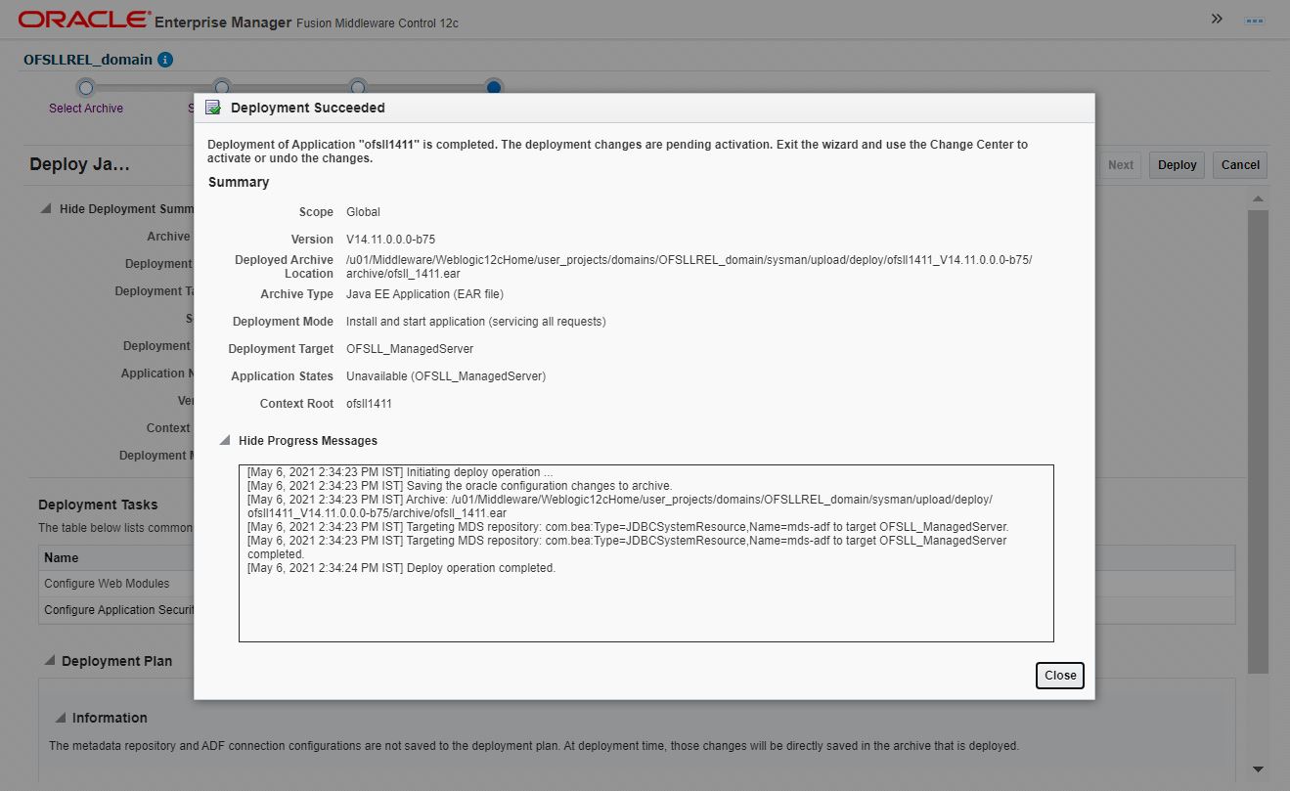1290x791 pixels.
Task: Cancel the deployment wizard
Action: tap(1240, 165)
